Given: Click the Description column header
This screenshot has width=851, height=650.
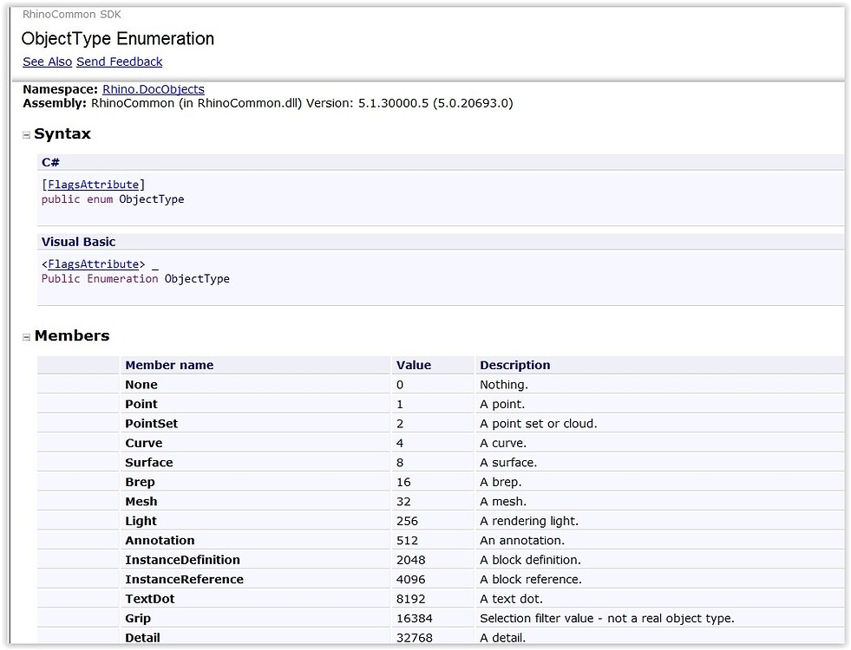Looking at the screenshot, I should pyautogui.click(x=514, y=365).
